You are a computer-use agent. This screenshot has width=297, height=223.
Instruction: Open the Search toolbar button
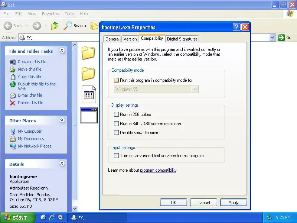[75, 26]
